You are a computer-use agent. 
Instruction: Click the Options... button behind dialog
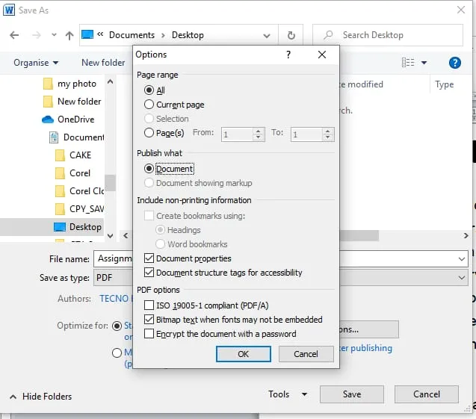(x=369, y=329)
